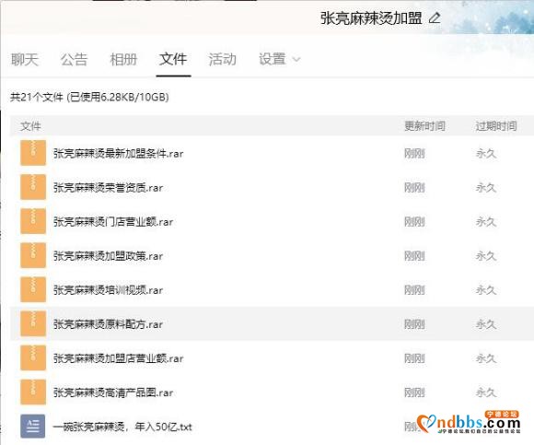Click 永久 expiry of 荣誉资质 row
This screenshot has height=445, width=534.
click(486, 188)
